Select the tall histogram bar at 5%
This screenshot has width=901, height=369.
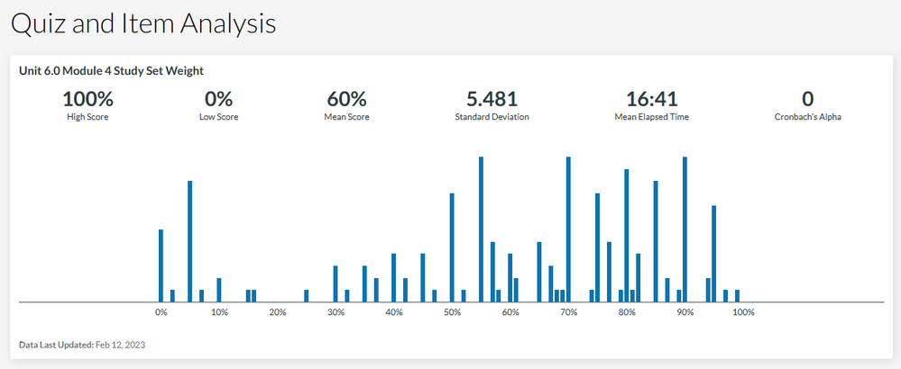(x=190, y=241)
